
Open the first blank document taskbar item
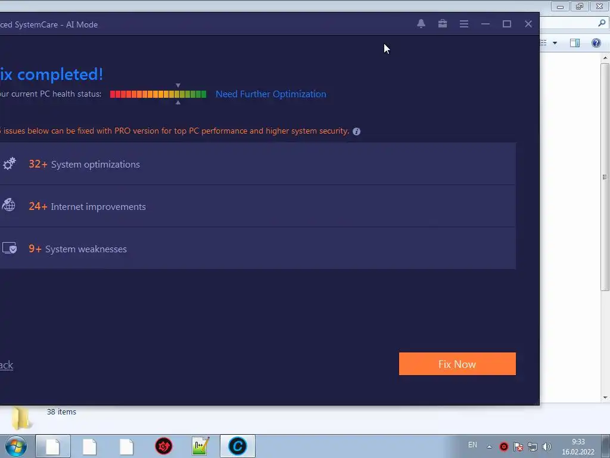[x=53, y=446]
